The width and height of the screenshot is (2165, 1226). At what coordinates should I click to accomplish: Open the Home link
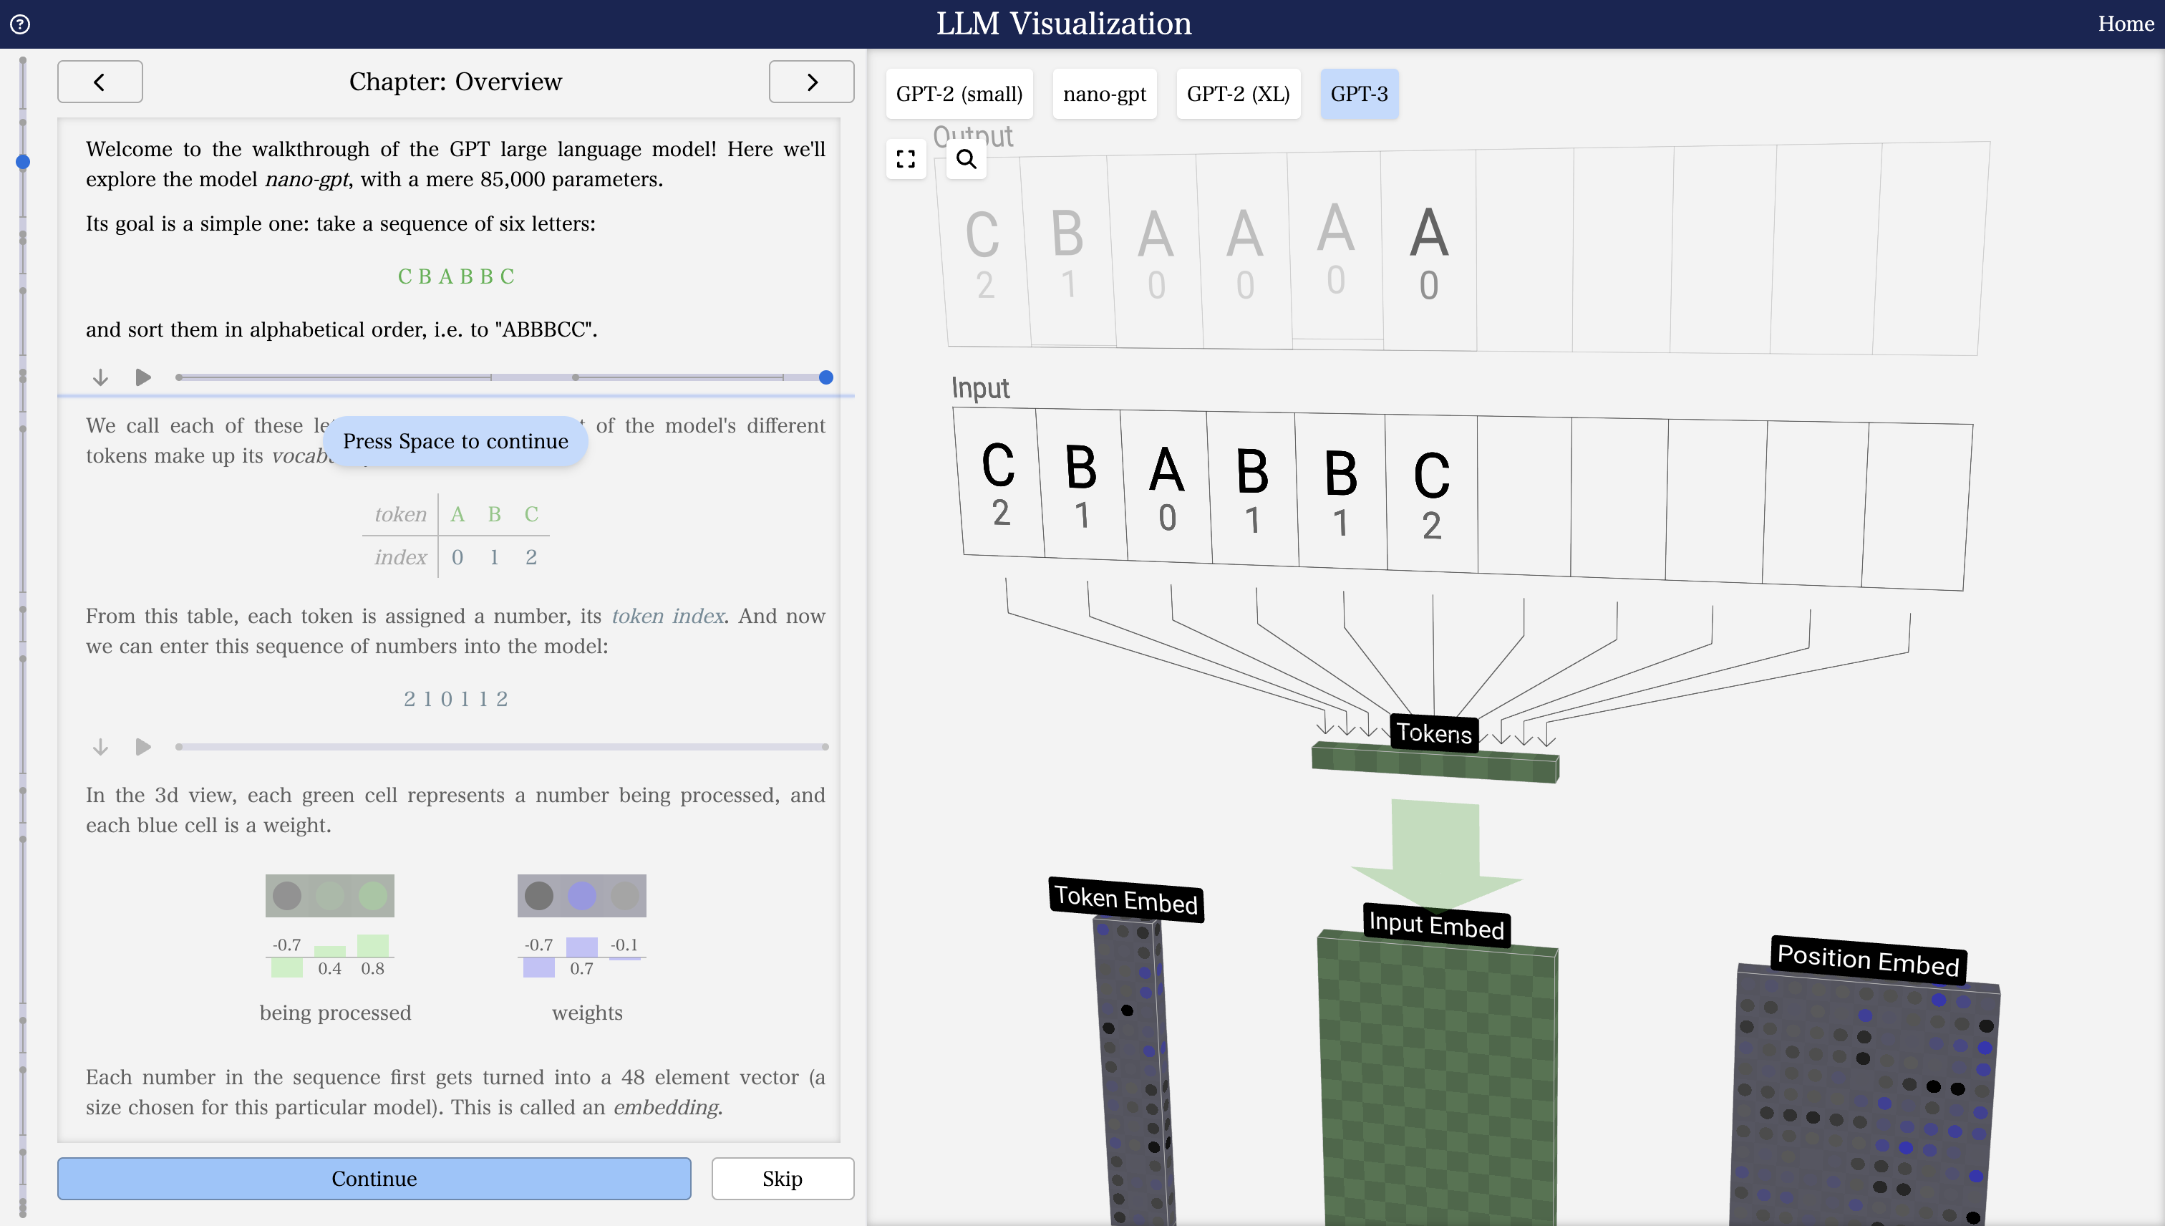click(2125, 24)
